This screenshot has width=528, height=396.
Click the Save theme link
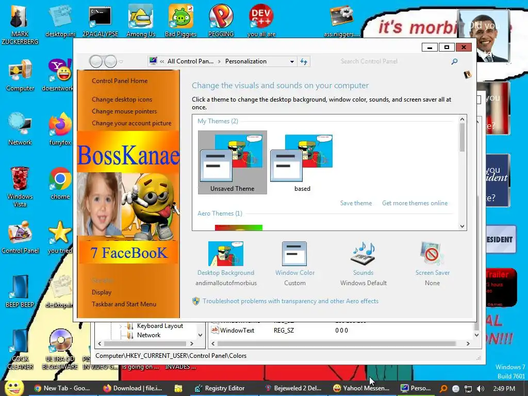click(x=356, y=203)
